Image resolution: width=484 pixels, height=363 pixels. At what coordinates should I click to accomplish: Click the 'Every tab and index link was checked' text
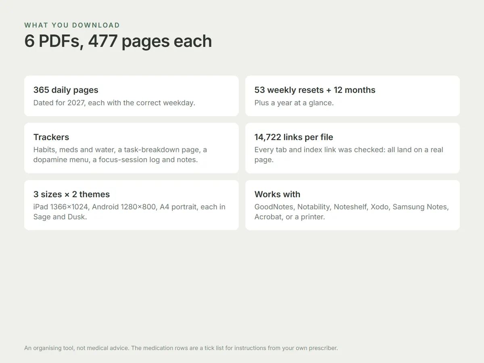coord(349,155)
